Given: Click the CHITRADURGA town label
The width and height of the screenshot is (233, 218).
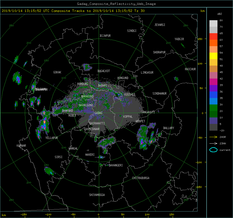Looking at the screenshot, I should [x=141, y=178].
